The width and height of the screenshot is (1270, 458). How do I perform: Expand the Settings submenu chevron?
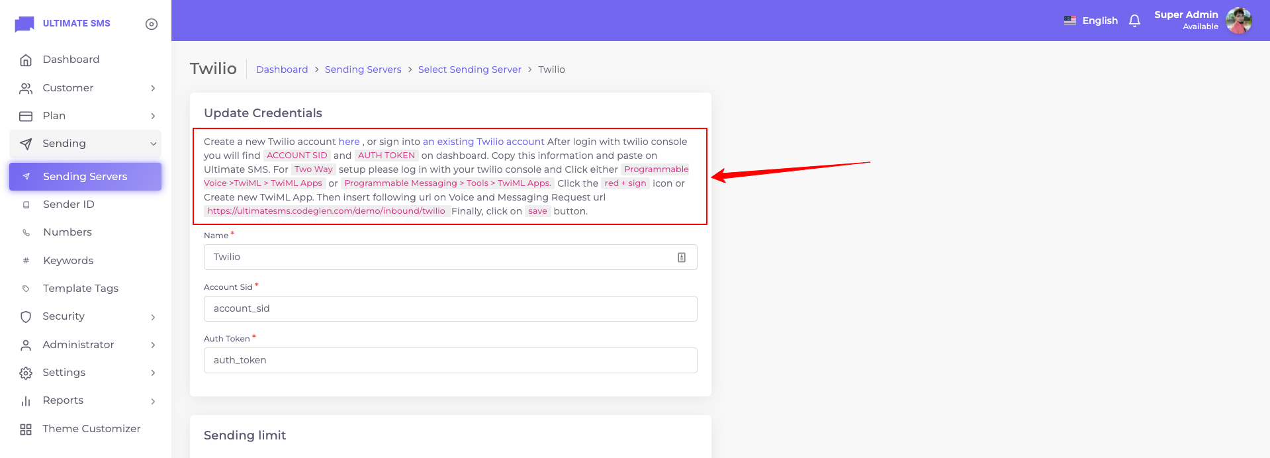point(153,373)
